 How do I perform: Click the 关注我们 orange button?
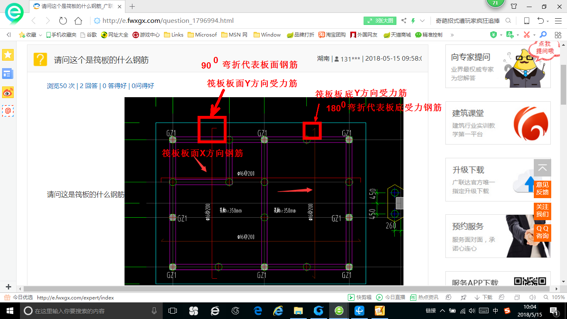[x=542, y=211]
